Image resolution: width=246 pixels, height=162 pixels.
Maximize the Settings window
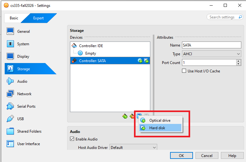[x=225, y=5]
